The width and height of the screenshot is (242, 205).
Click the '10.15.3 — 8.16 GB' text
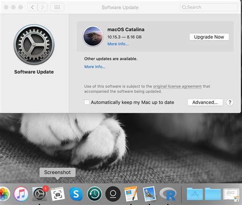tap(125, 37)
